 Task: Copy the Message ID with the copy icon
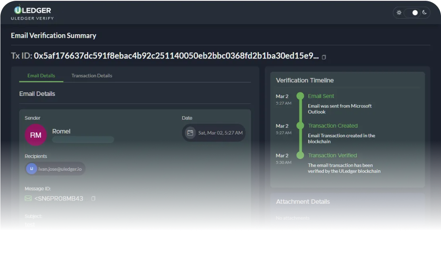pos(93,198)
